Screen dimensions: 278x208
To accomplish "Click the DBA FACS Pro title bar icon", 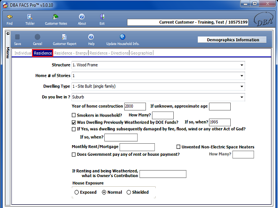I will click(6, 5).
